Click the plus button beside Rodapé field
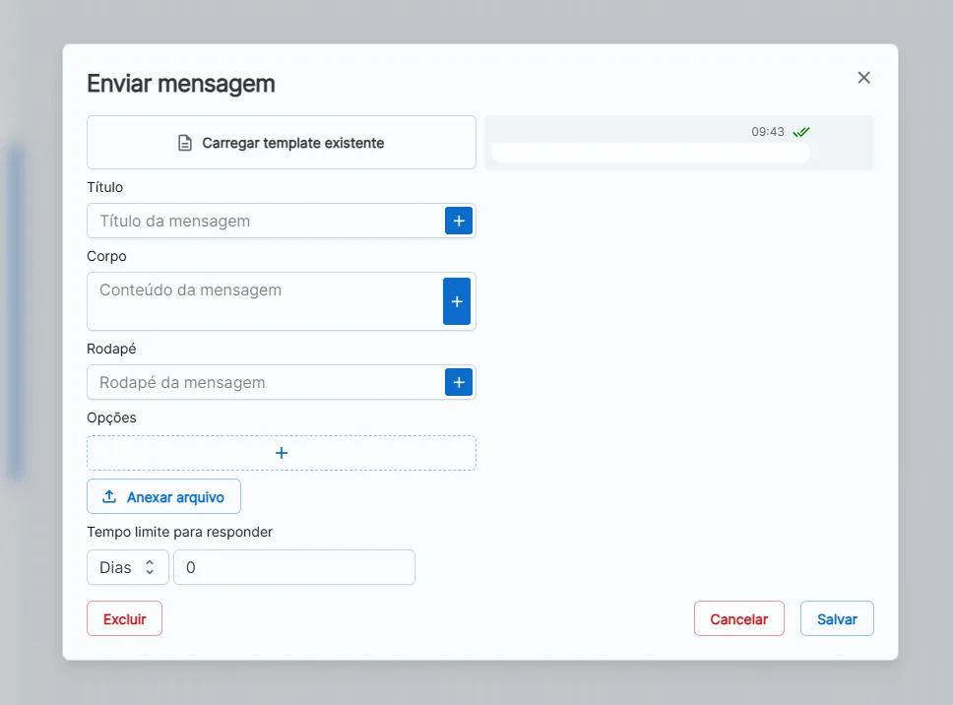The height and width of the screenshot is (705, 953). click(459, 382)
